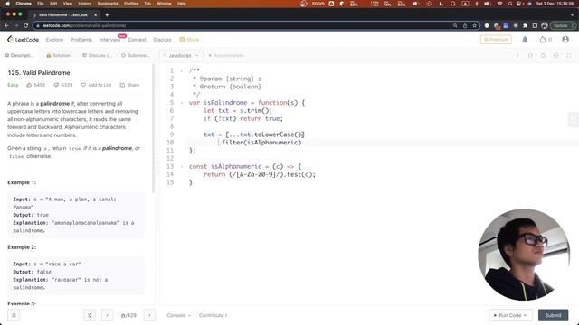Click the share icon in address bar
Viewport: 579px width, 325px height.
(465, 26)
